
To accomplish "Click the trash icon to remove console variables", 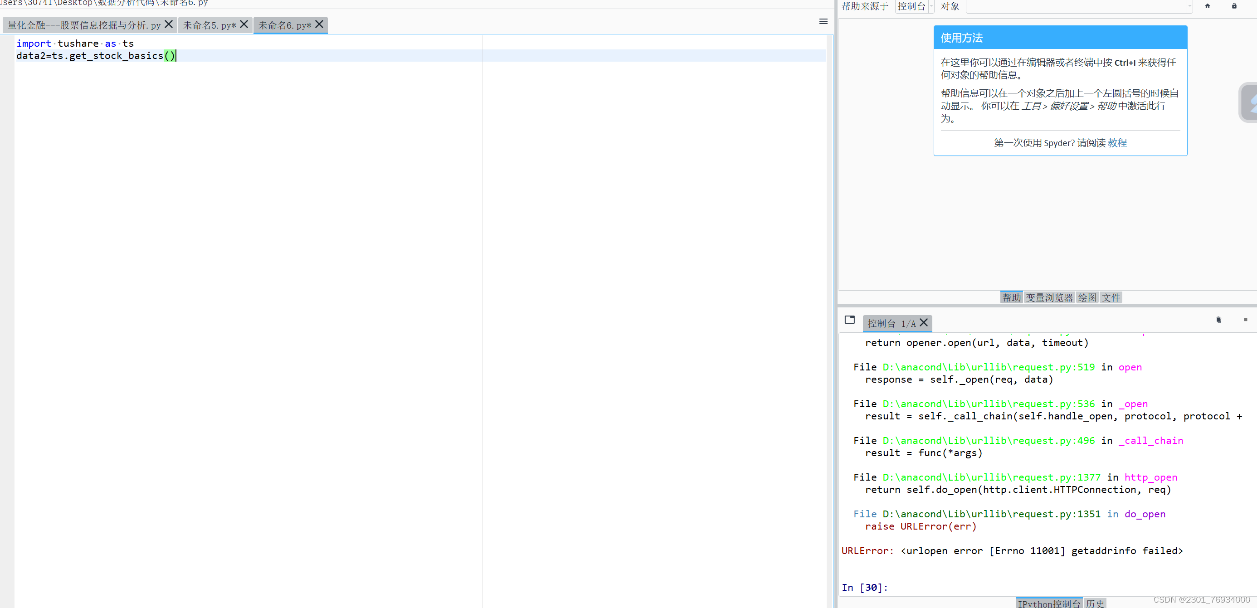I will tap(1218, 320).
